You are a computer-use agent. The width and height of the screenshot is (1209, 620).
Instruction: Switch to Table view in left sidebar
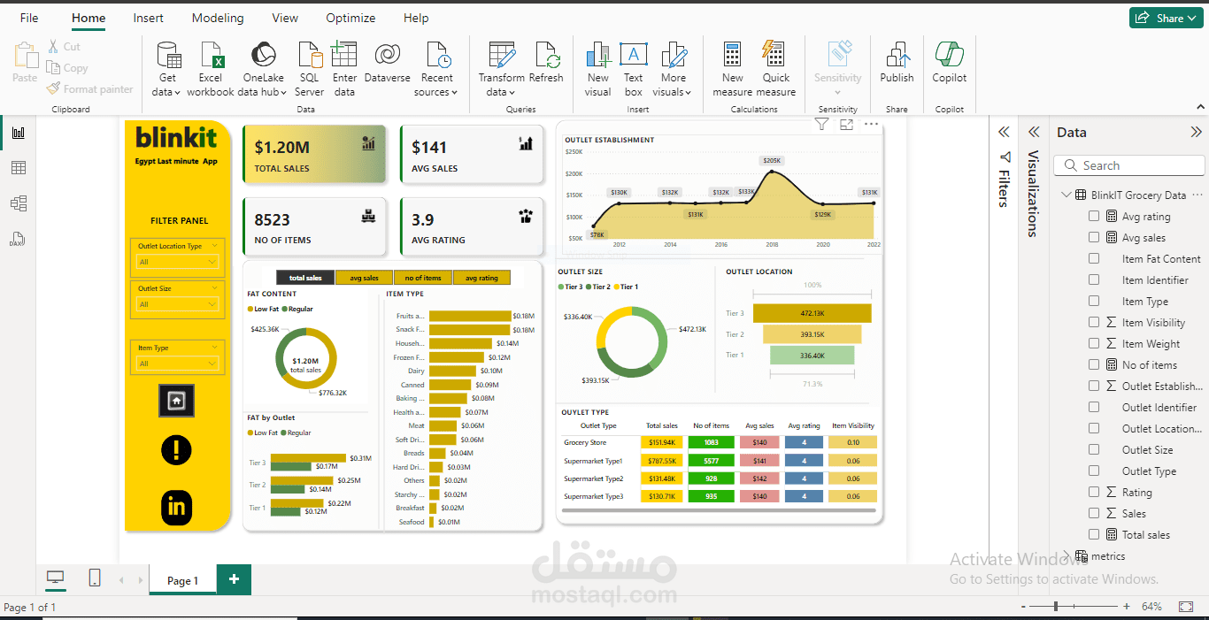[18, 168]
